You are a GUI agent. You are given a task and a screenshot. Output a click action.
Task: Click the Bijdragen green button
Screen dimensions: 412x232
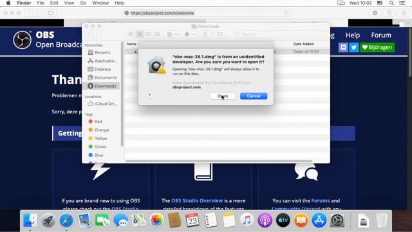377,47
